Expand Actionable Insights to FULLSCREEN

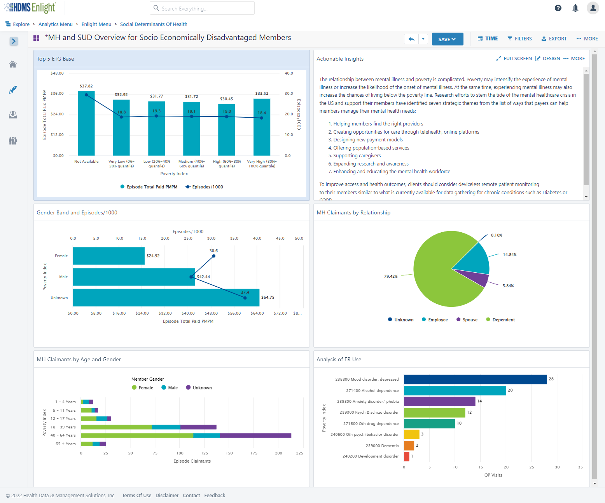tap(514, 59)
